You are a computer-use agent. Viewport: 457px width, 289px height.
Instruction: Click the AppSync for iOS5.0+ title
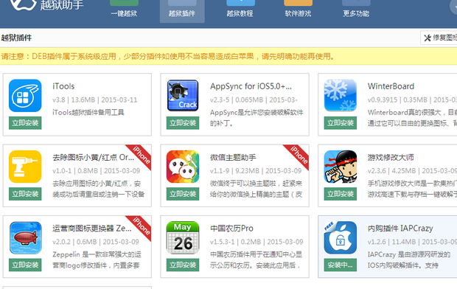point(251,86)
